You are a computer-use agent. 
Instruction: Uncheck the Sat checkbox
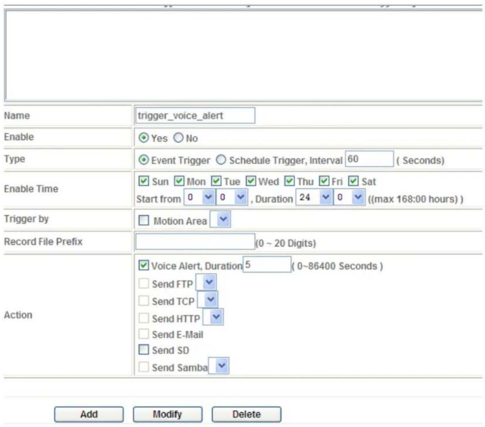click(353, 181)
